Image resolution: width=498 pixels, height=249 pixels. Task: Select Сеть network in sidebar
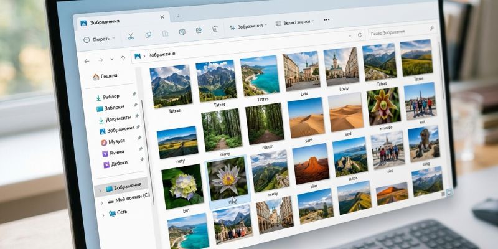(118, 212)
